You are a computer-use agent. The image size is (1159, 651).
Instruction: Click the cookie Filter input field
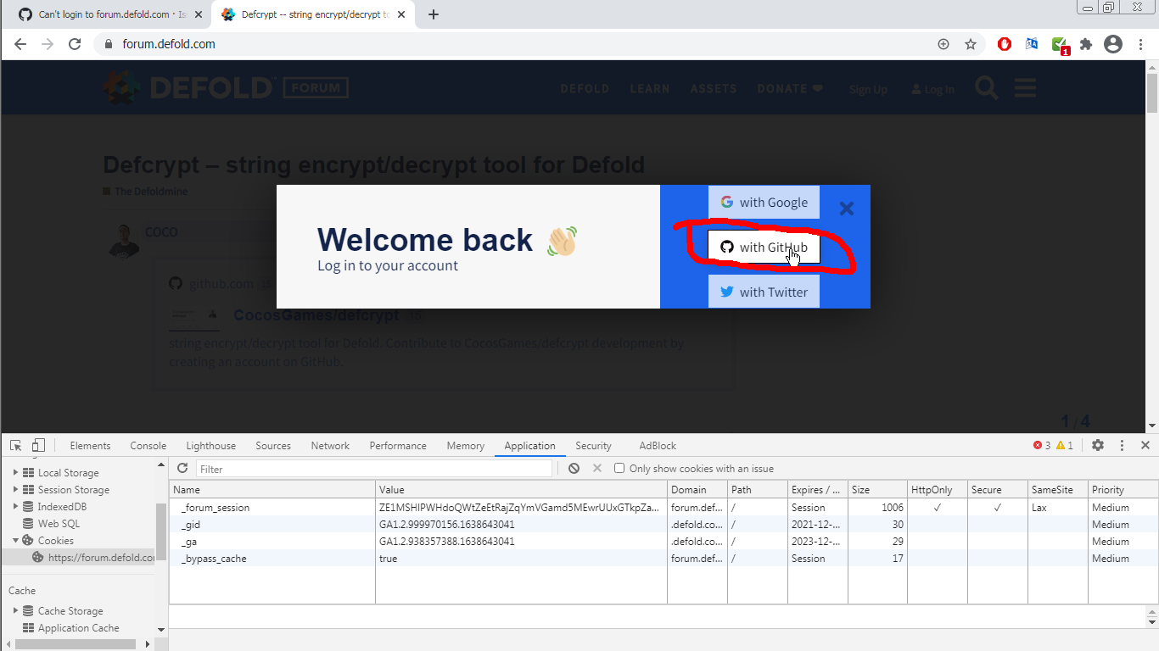pos(374,469)
